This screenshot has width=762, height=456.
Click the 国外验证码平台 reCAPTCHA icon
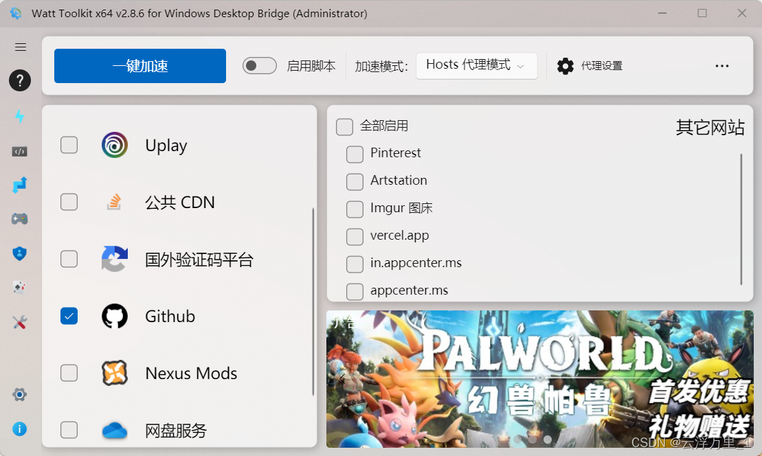(x=115, y=259)
